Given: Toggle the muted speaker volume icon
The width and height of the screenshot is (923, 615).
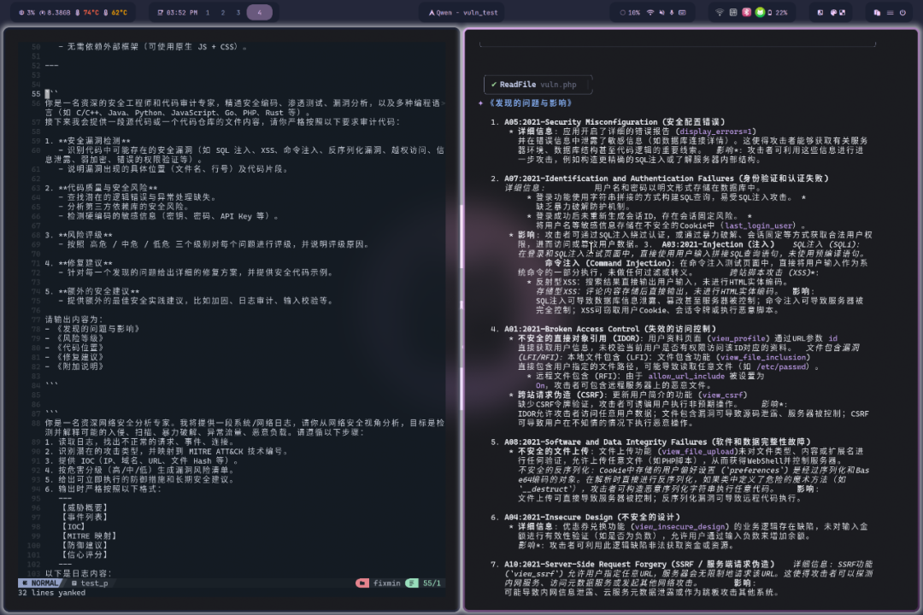Looking at the screenshot, I should (661, 12).
